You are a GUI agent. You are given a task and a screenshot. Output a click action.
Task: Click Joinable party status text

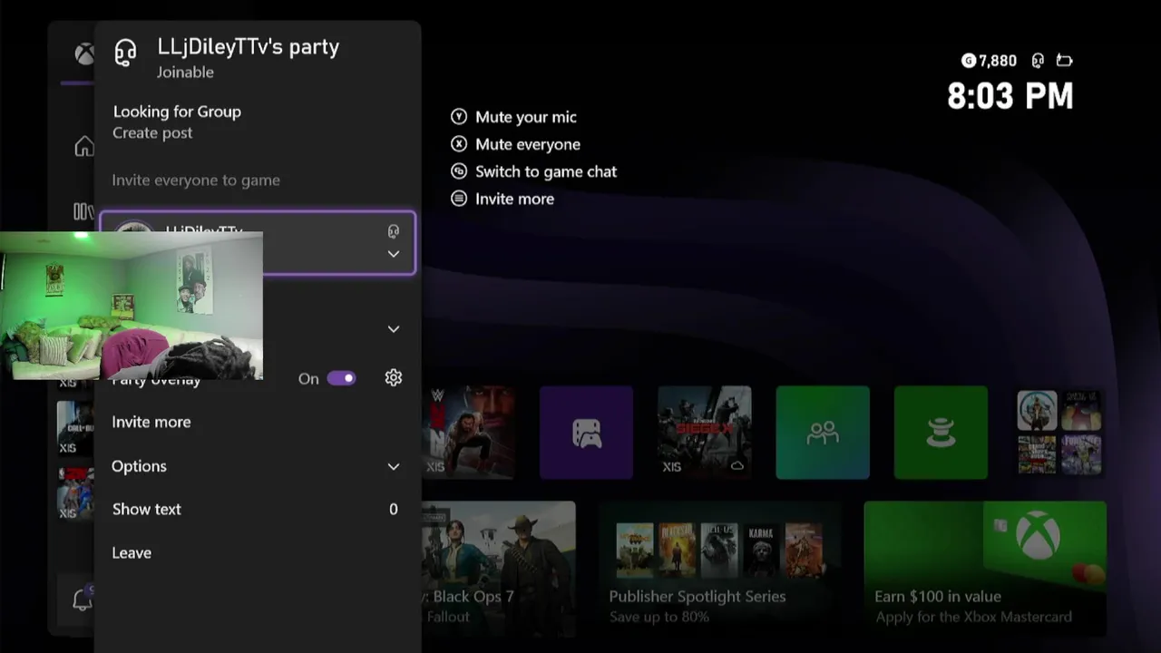[185, 72]
